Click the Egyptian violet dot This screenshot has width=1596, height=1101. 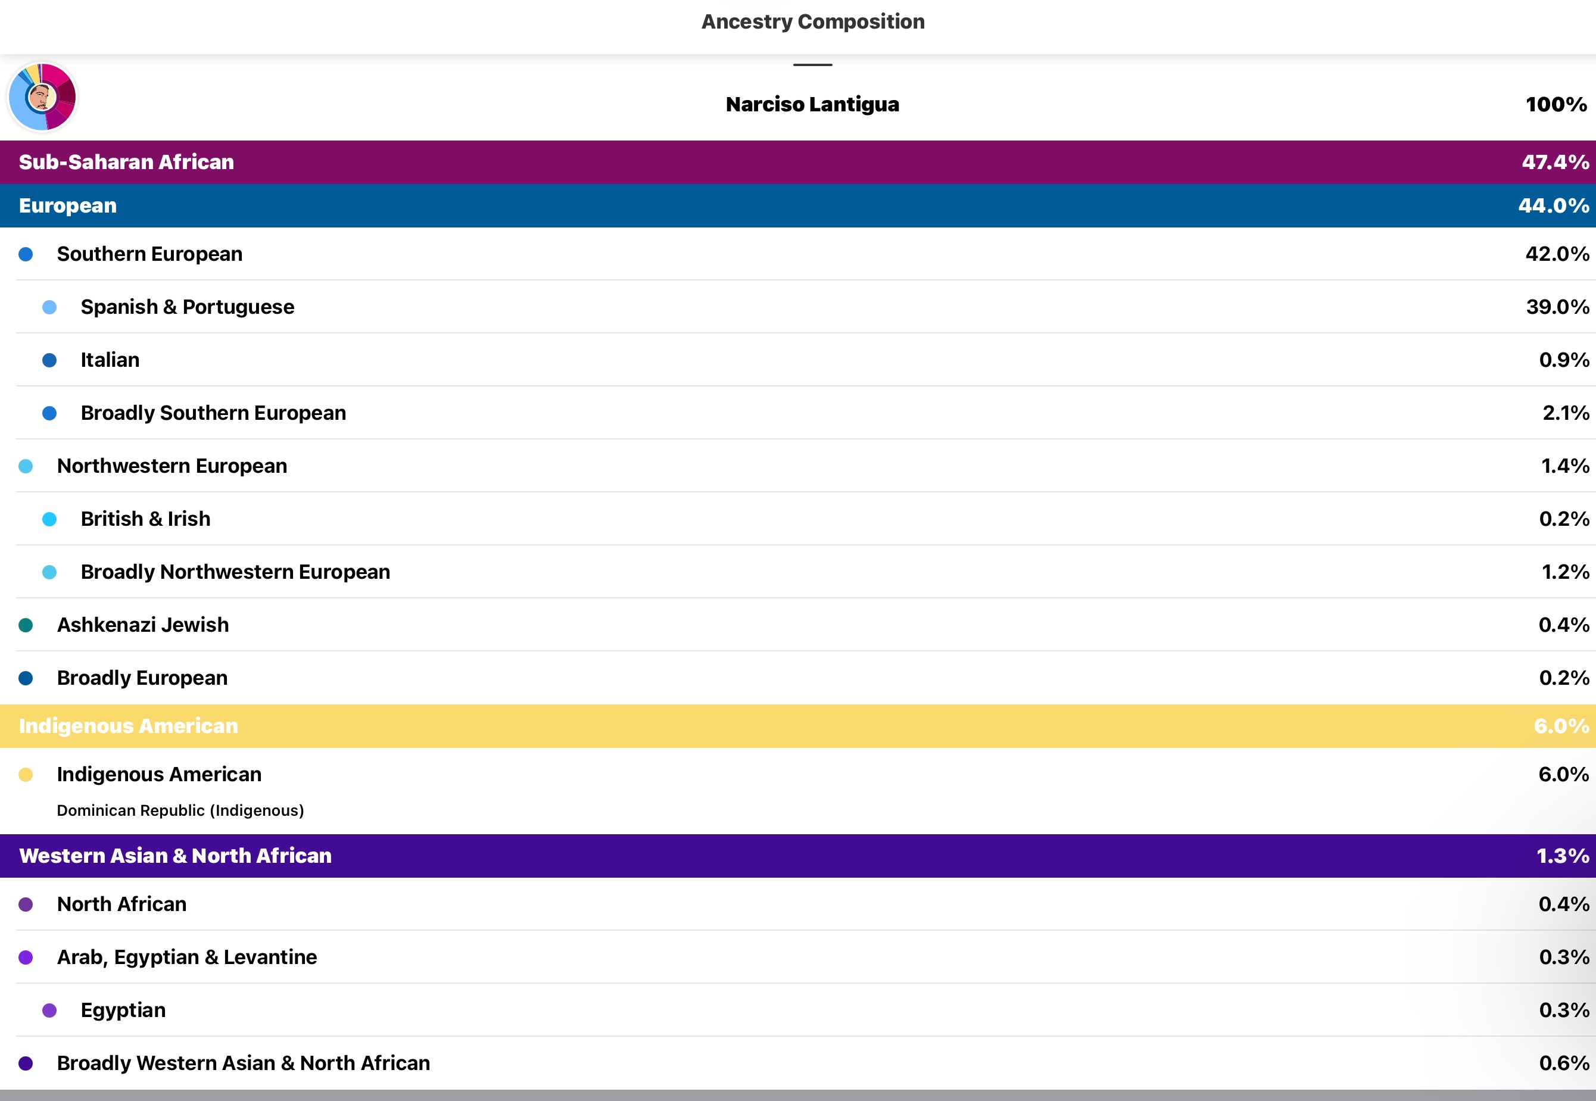(49, 1010)
